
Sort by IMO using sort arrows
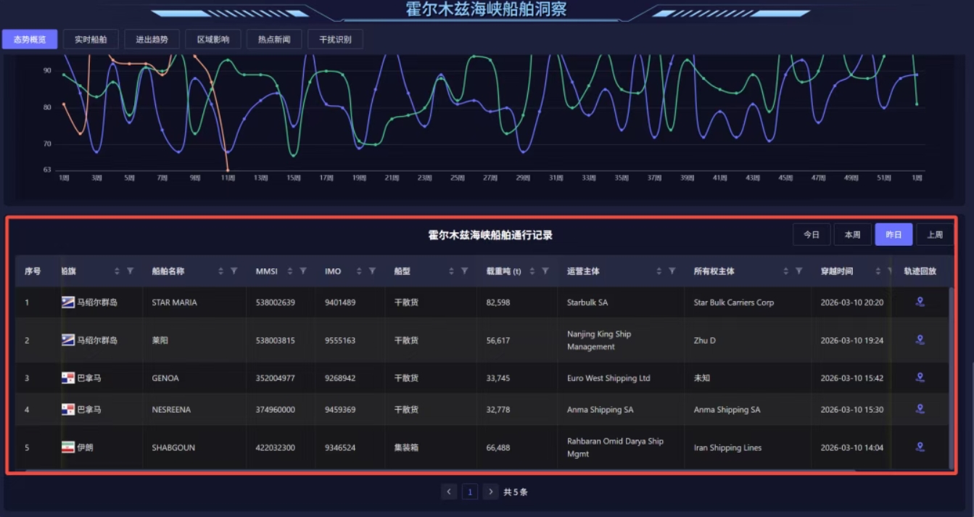[x=358, y=271]
